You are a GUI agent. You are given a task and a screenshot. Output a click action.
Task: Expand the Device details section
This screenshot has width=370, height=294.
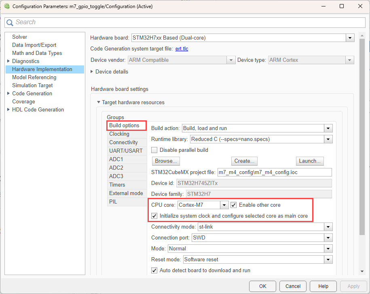pos(92,71)
